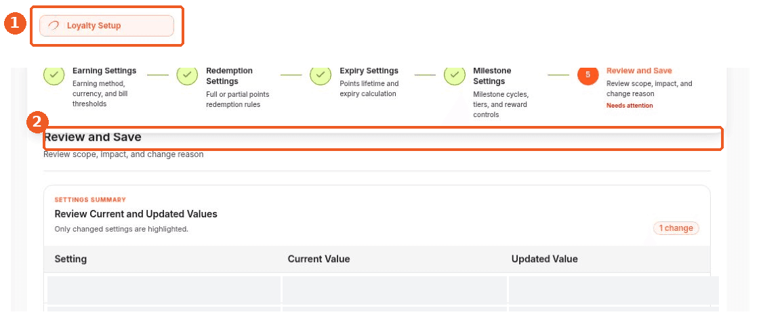Select the Review and Save step label

(x=639, y=71)
